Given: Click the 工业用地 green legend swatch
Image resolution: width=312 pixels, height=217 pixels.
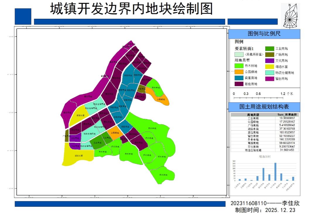Looking at the screenshot, I should tap(270, 49).
